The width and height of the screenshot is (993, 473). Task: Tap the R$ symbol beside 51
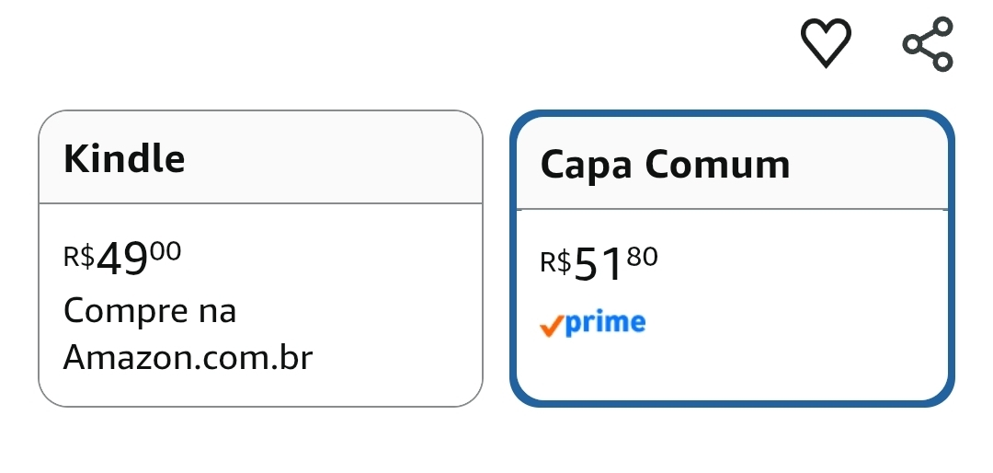[x=555, y=262]
